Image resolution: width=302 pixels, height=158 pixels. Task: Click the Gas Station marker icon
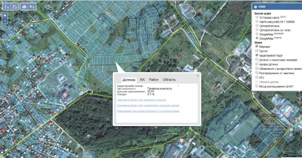[x=281, y=115]
